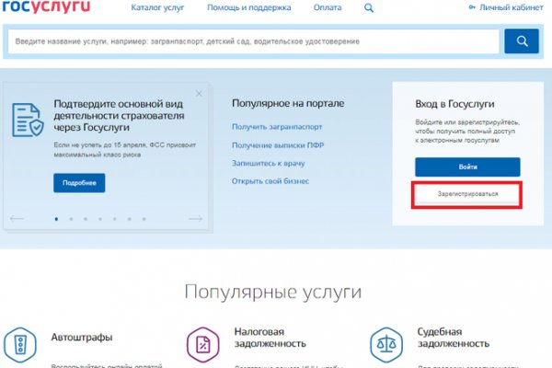Screen dimensions: 552x368
Task: Close the insurer banner with the X icon
Action: pos(201,93)
